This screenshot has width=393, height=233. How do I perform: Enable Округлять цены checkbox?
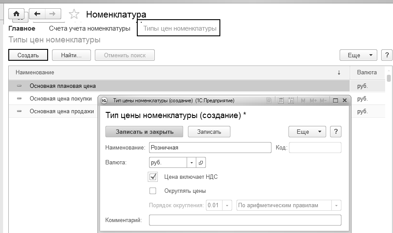coord(153,191)
